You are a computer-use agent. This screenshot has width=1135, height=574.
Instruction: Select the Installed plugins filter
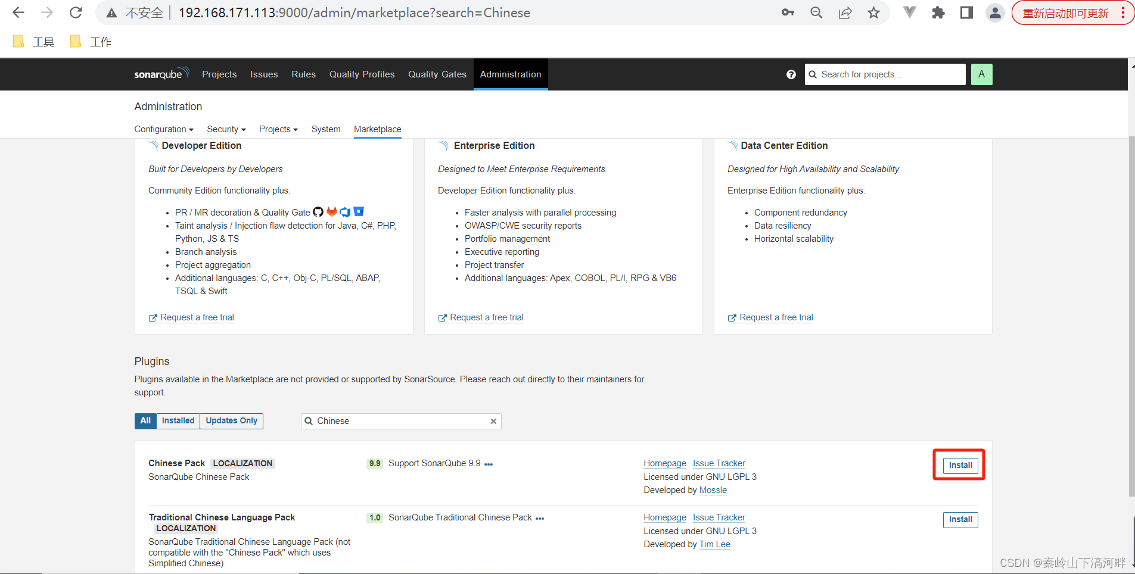(178, 421)
